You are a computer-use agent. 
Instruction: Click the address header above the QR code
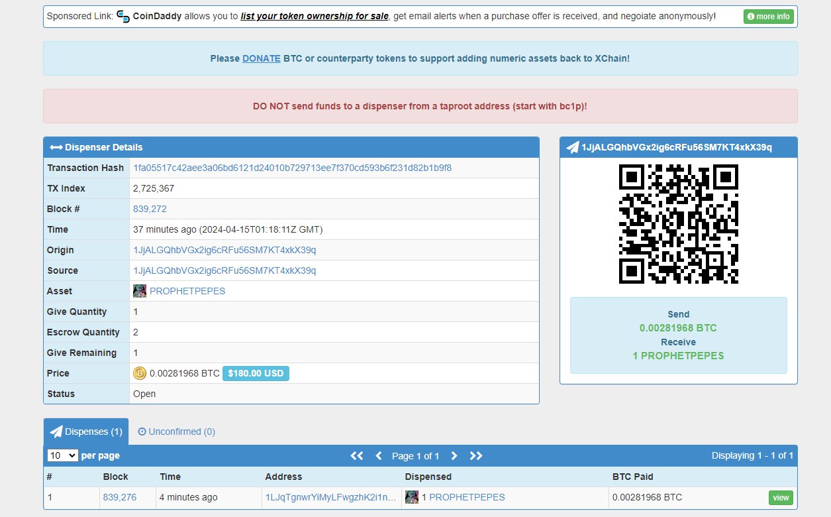[x=679, y=147]
